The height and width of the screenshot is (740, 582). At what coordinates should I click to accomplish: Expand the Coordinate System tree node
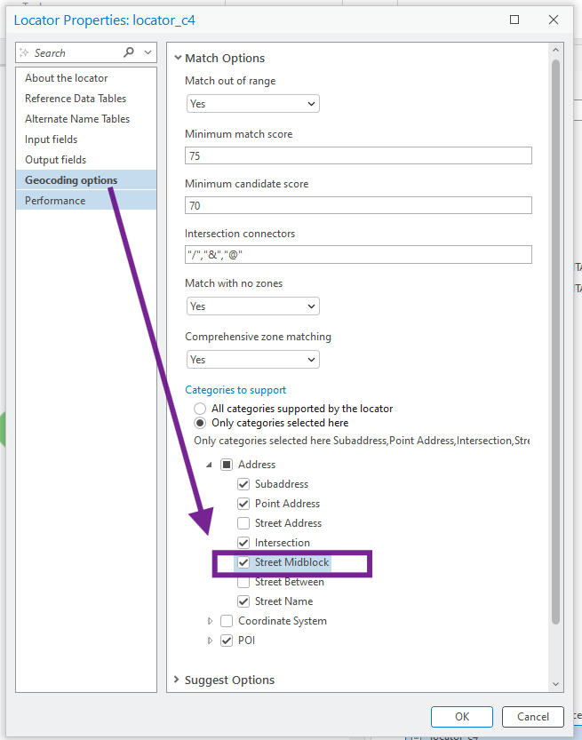[211, 621]
